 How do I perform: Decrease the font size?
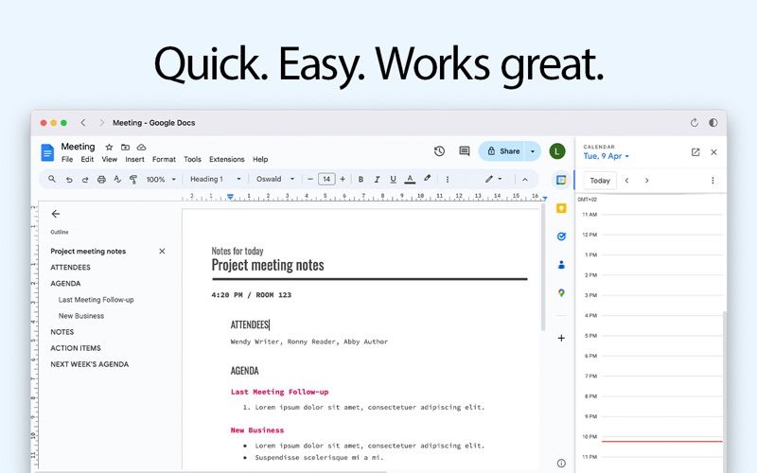310,179
